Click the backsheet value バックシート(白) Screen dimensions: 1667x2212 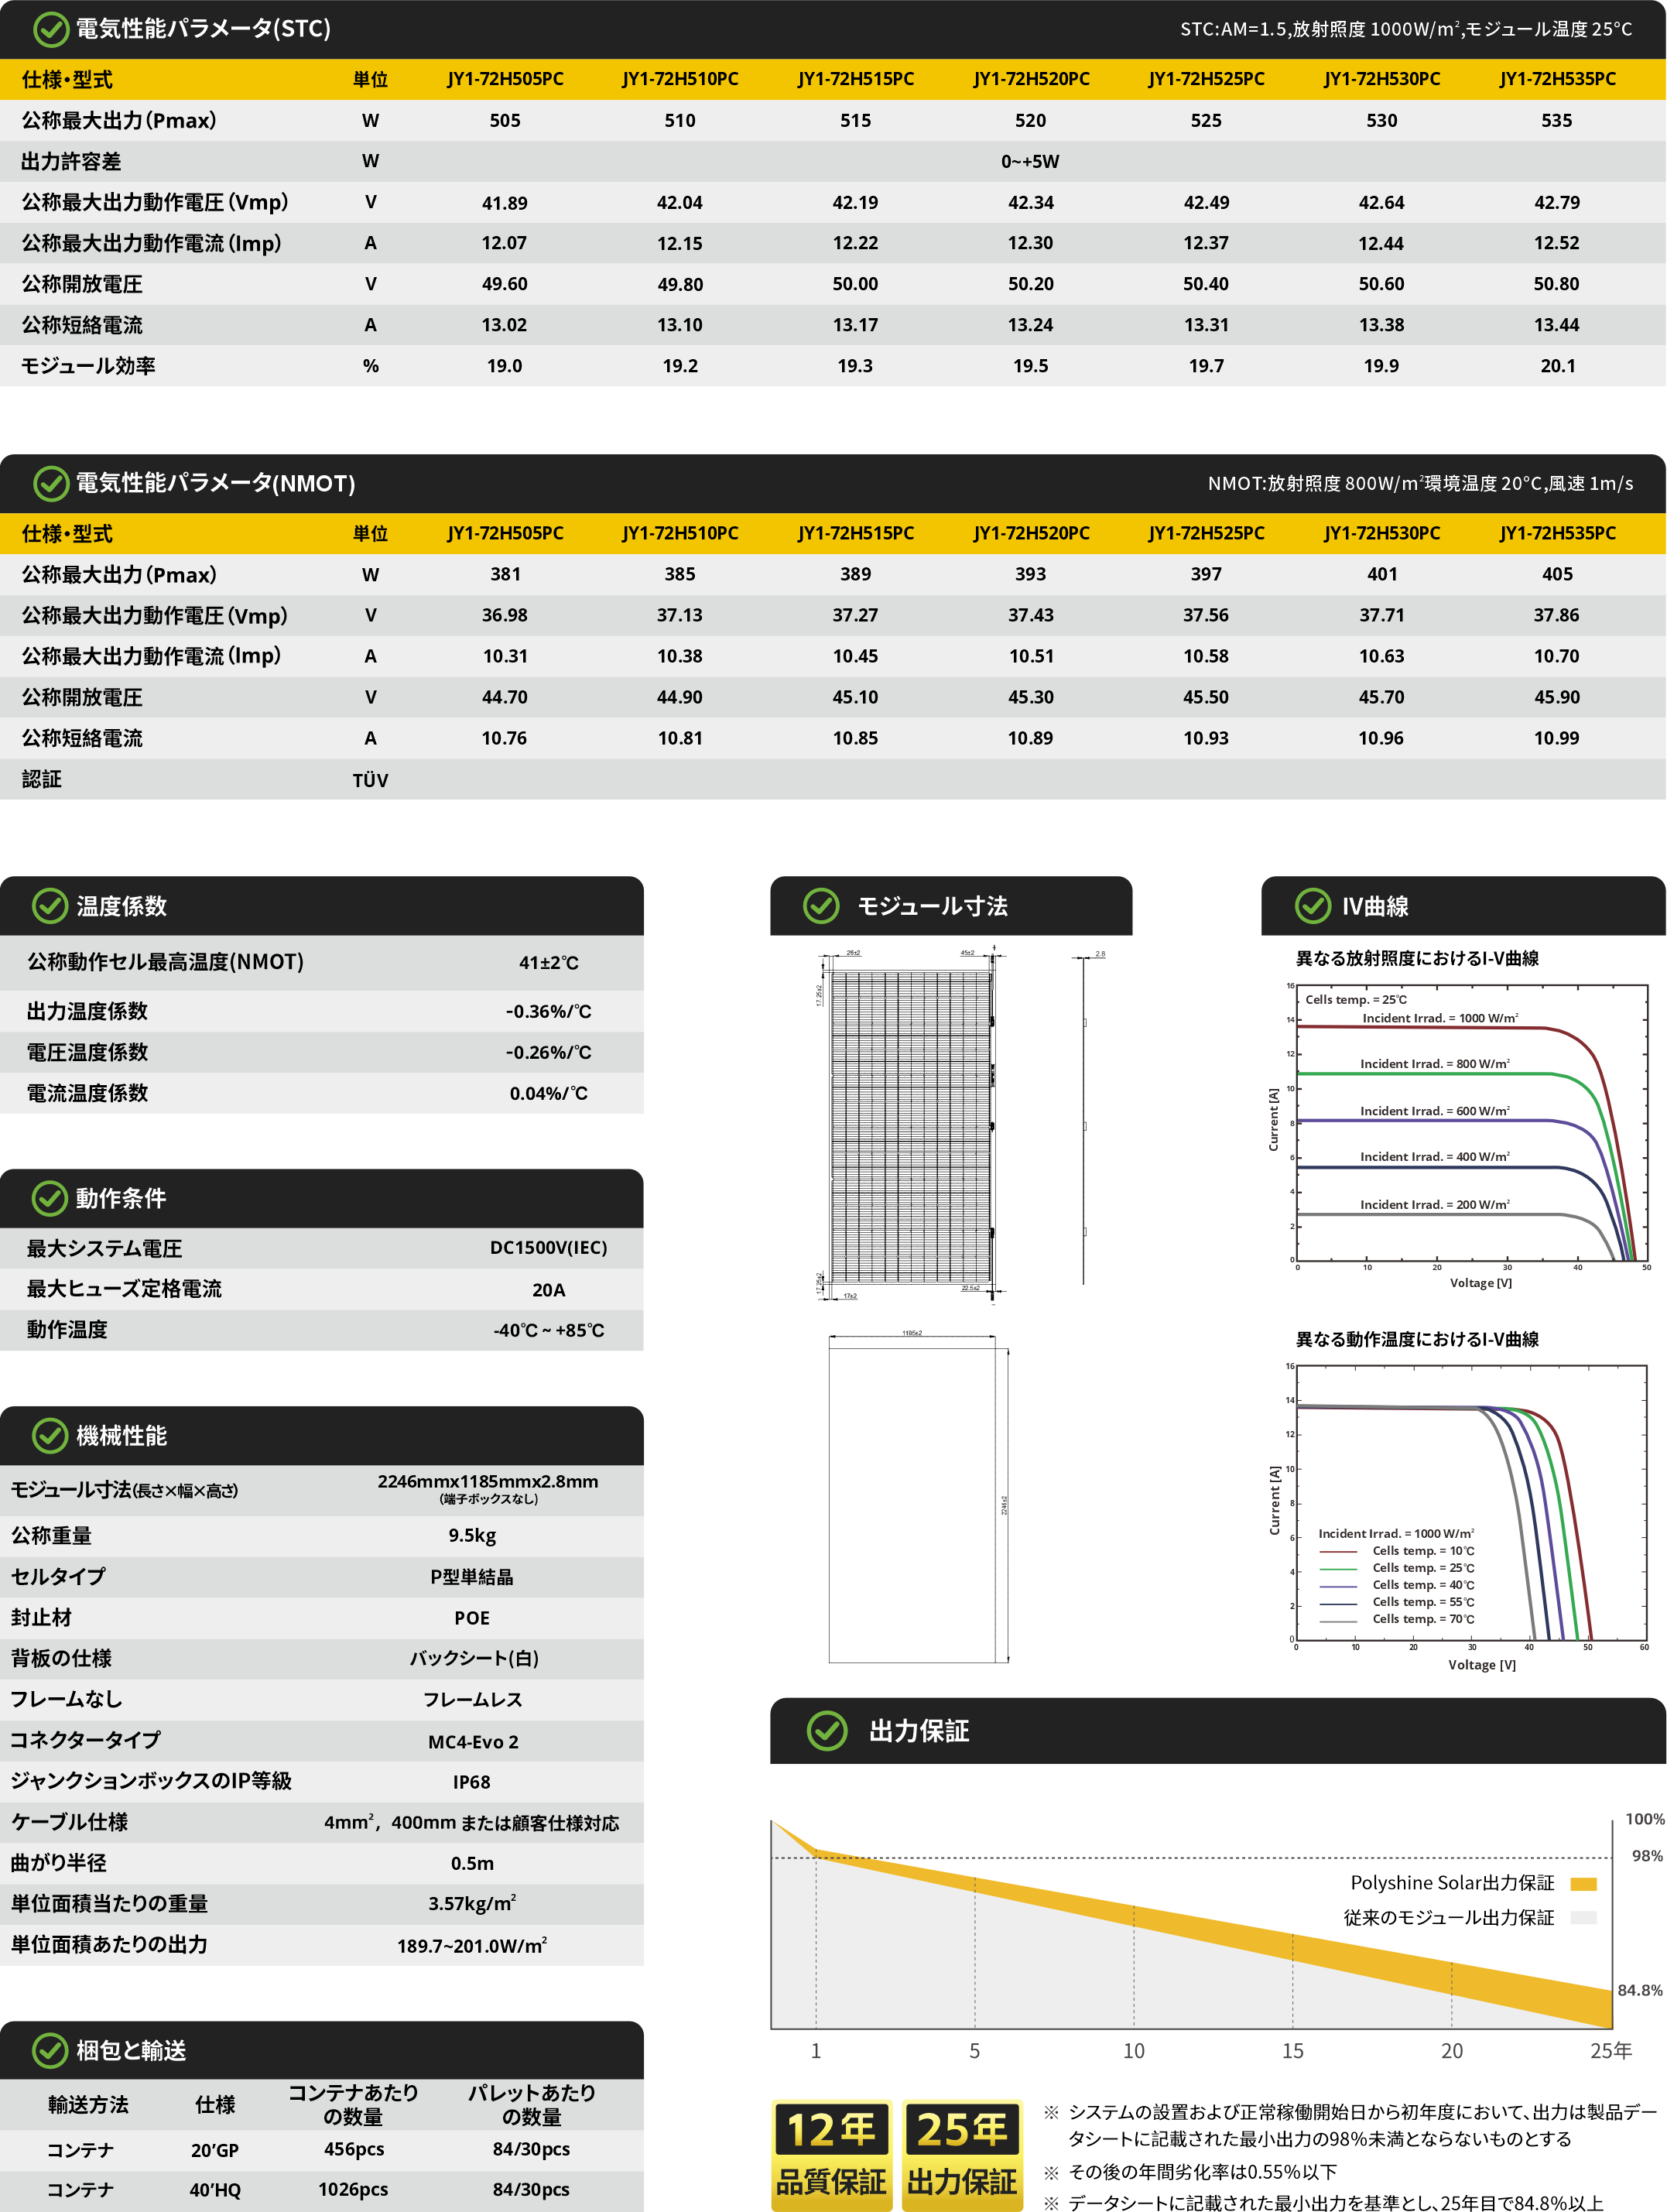[474, 1658]
